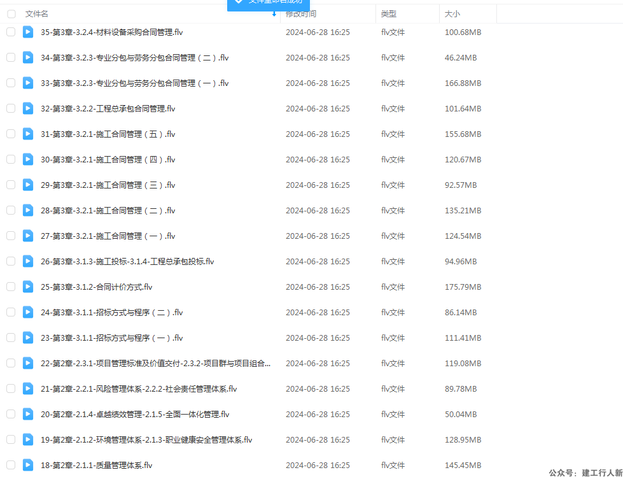
Task: Click the video icon for file 35 材料设备采购合同管理
Action: pos(28,32)
